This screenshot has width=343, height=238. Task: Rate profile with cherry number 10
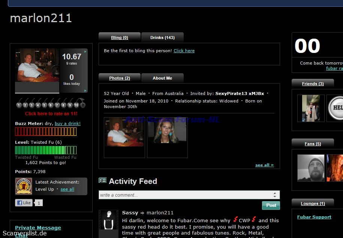tap(76, 104)
